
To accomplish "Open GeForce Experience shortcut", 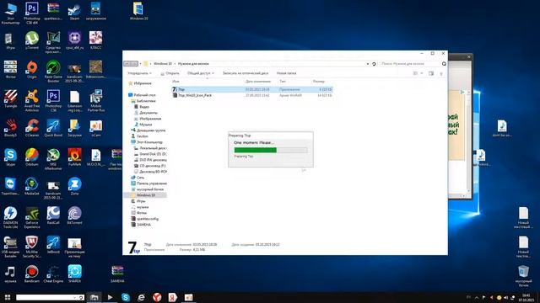I will pos(32,217).
